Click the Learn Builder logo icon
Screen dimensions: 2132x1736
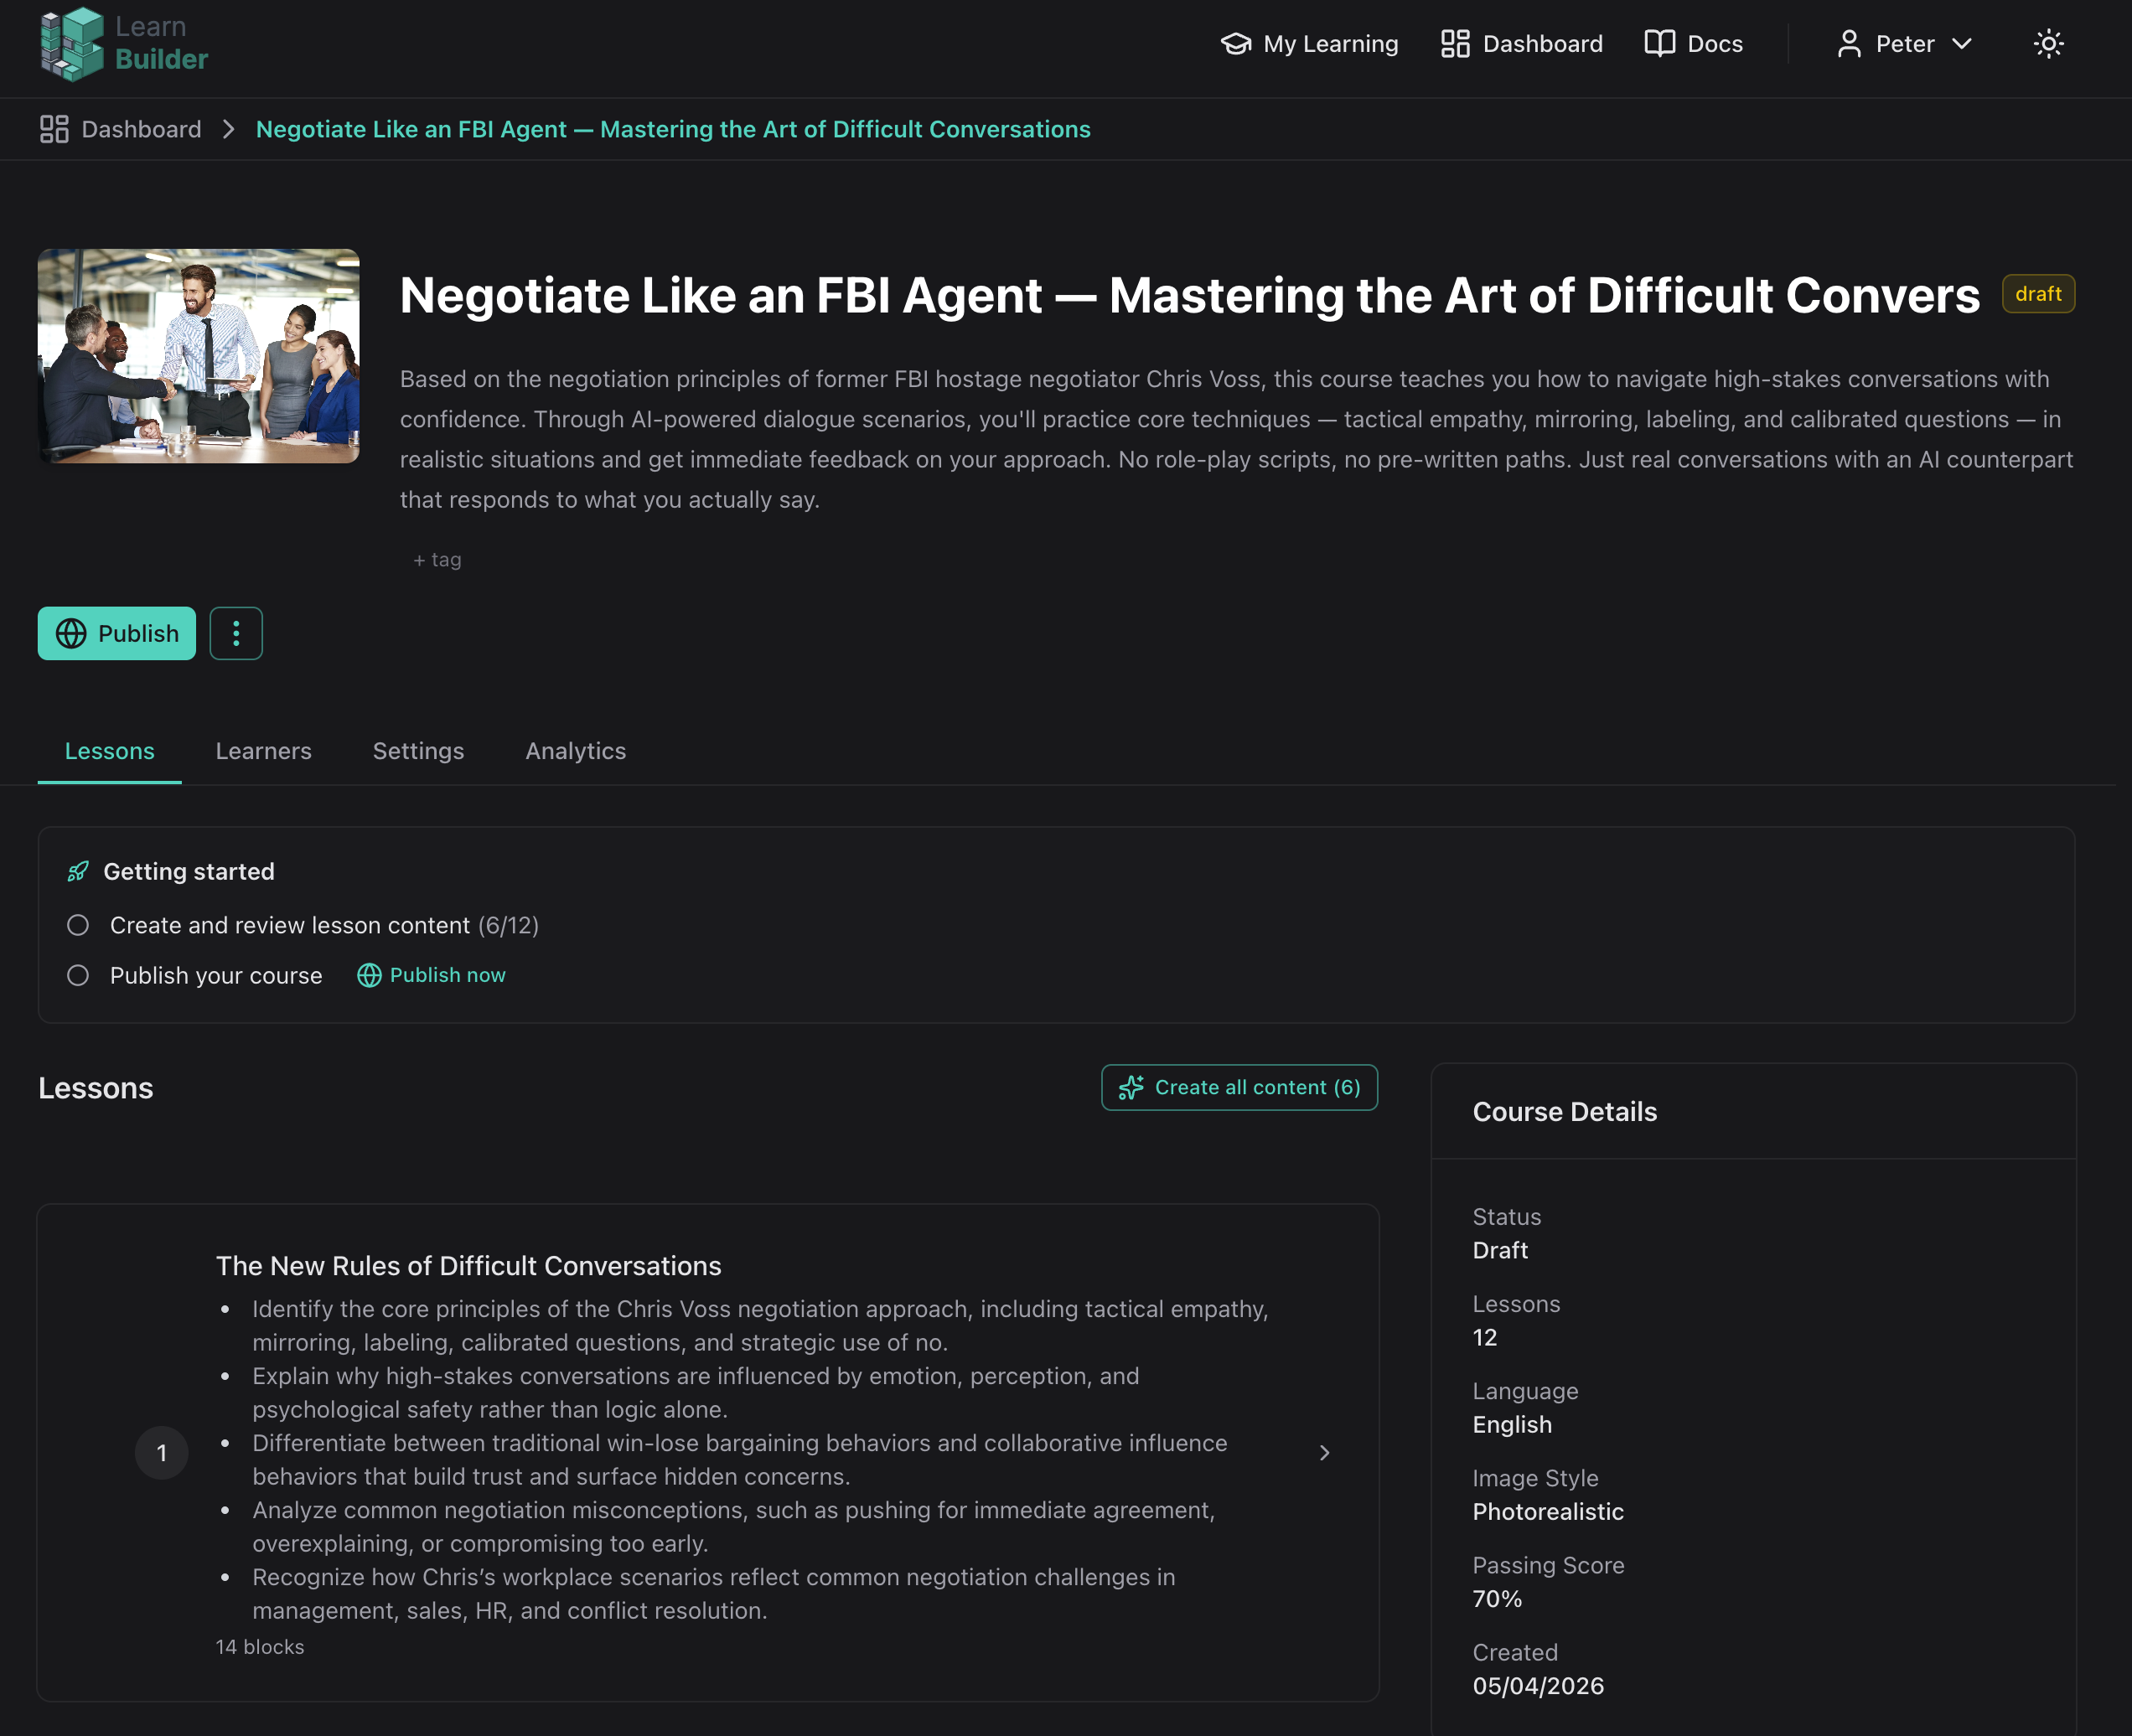coord(72,44)
